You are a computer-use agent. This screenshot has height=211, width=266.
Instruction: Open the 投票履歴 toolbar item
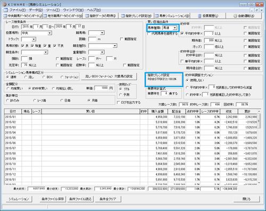click(208, 16)
